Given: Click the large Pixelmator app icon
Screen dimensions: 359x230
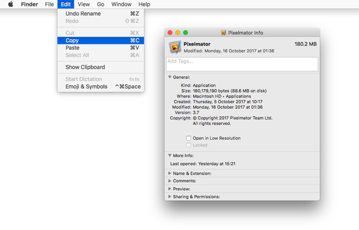Looking at the screenshot, I should pos(175,47).
